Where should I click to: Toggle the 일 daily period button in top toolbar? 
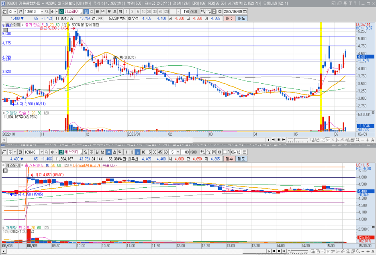(86, 12)
